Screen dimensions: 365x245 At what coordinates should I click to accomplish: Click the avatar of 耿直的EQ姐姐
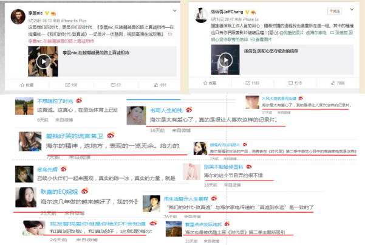click(x=26, y=197)
